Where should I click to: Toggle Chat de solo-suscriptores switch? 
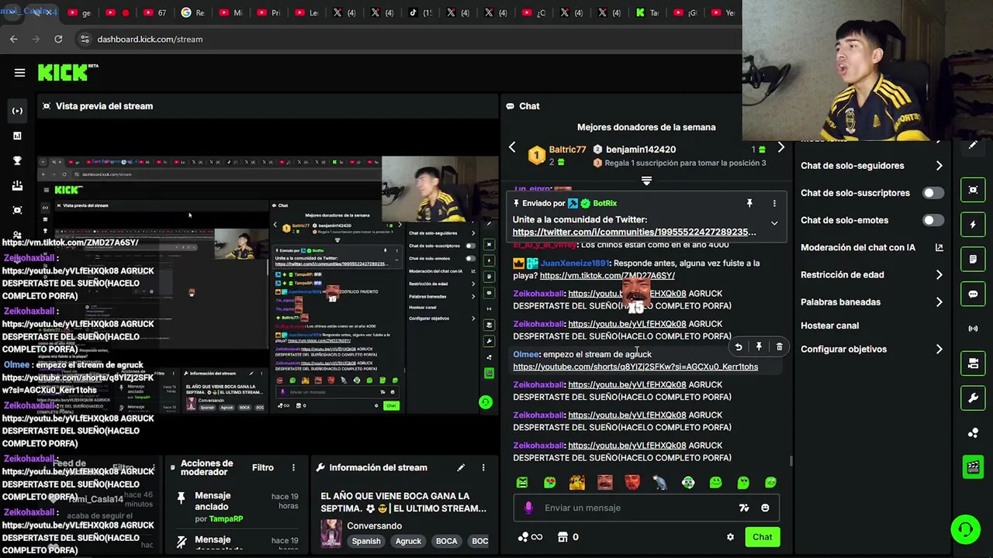(x=933, y=193)
